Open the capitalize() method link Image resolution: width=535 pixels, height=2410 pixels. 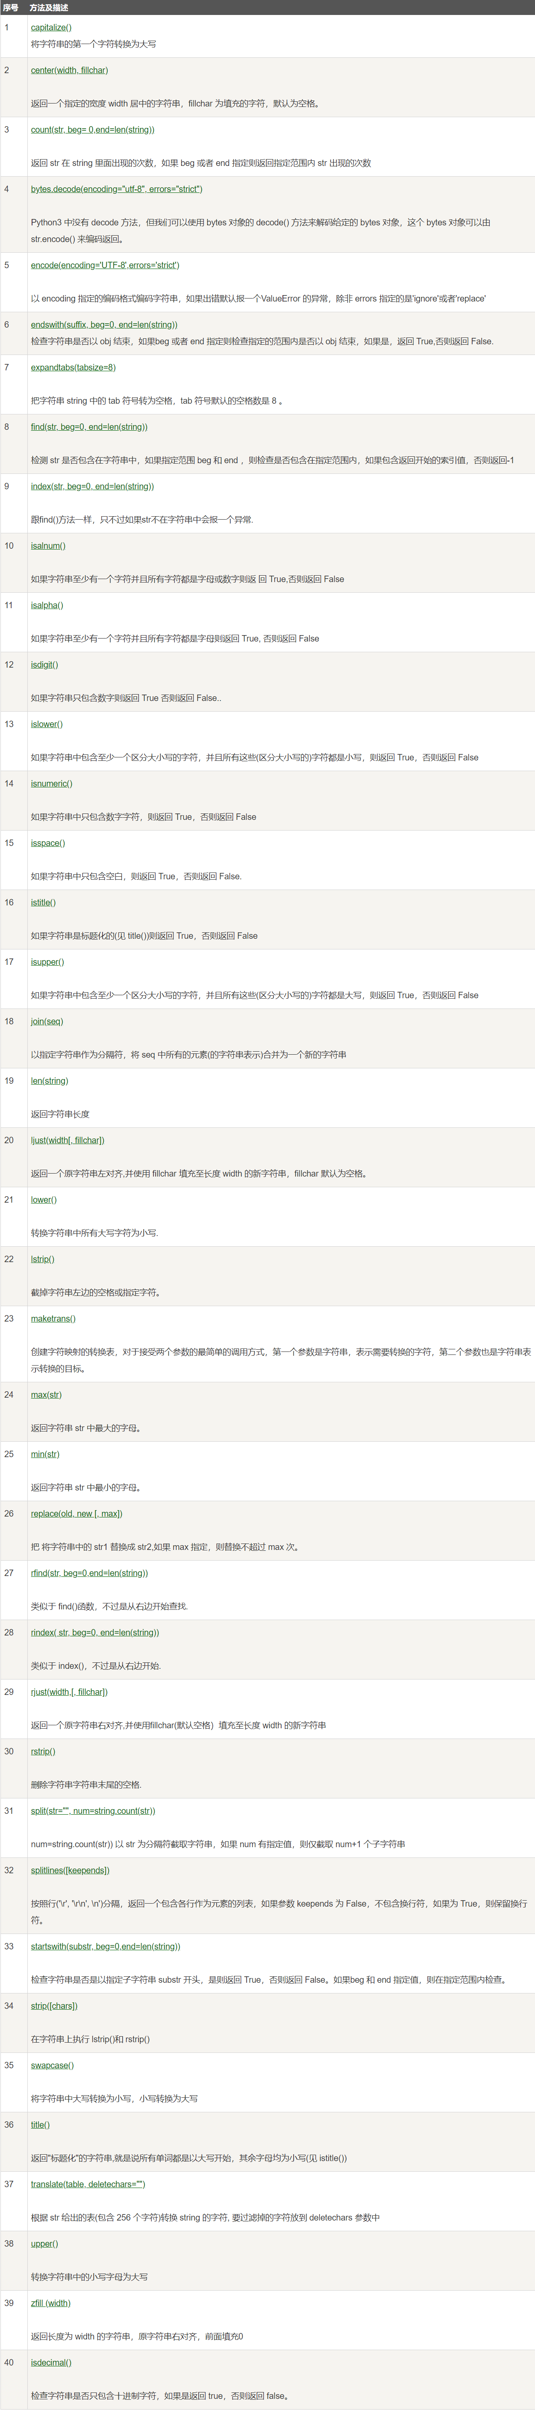(50, 27)
